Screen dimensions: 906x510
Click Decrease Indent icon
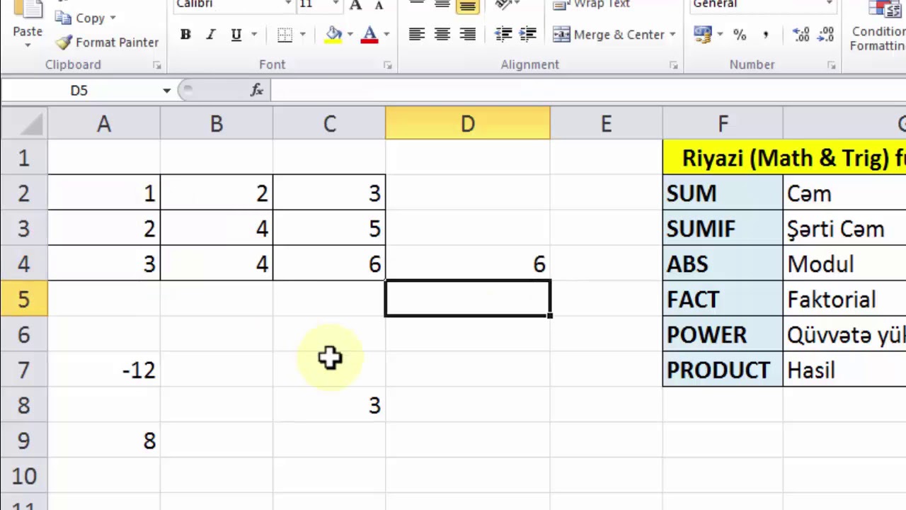pos(503,35)
